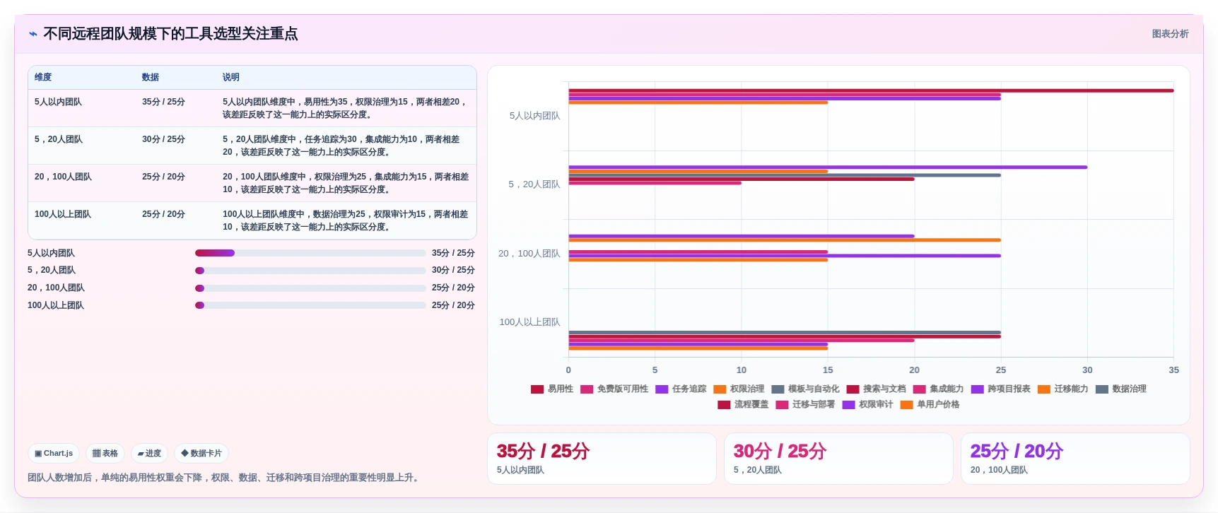
Task: Toggle the 权限治理 legend entry
Action: tap(739, 389)
